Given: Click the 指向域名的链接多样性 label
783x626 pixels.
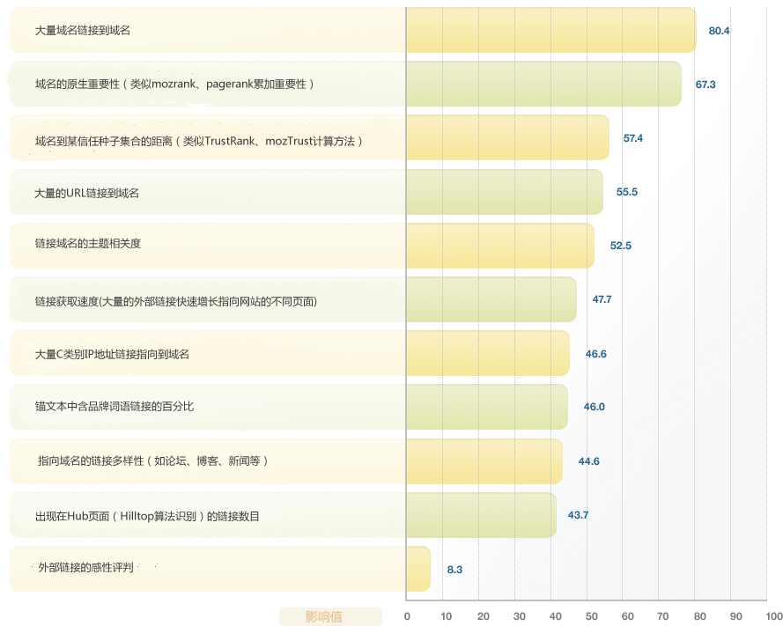Looking at the screenshot, I should click(x=152, y=460).
